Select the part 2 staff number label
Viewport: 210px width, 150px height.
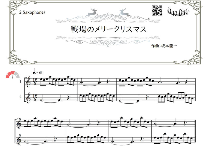[x=20, y=98]
